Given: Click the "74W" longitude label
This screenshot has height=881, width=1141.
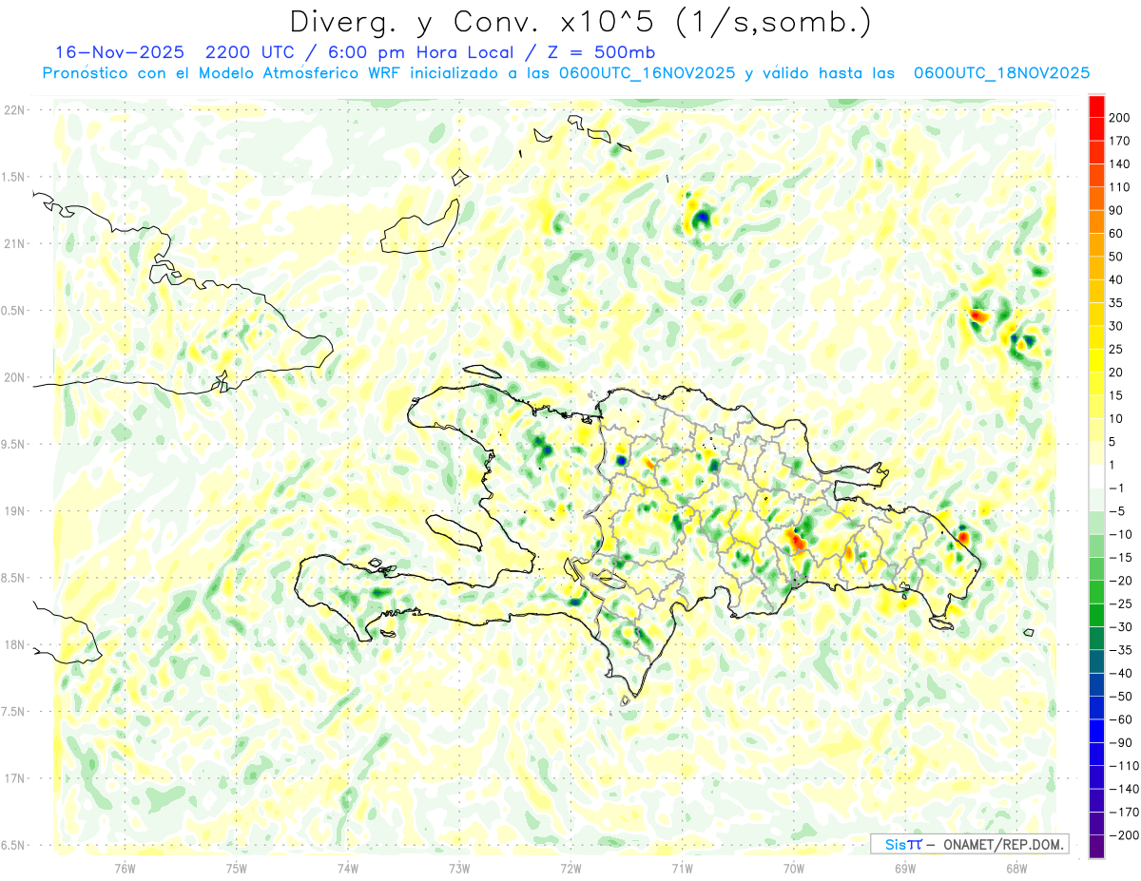Looking at the screenshot, I should pos(347,867).
